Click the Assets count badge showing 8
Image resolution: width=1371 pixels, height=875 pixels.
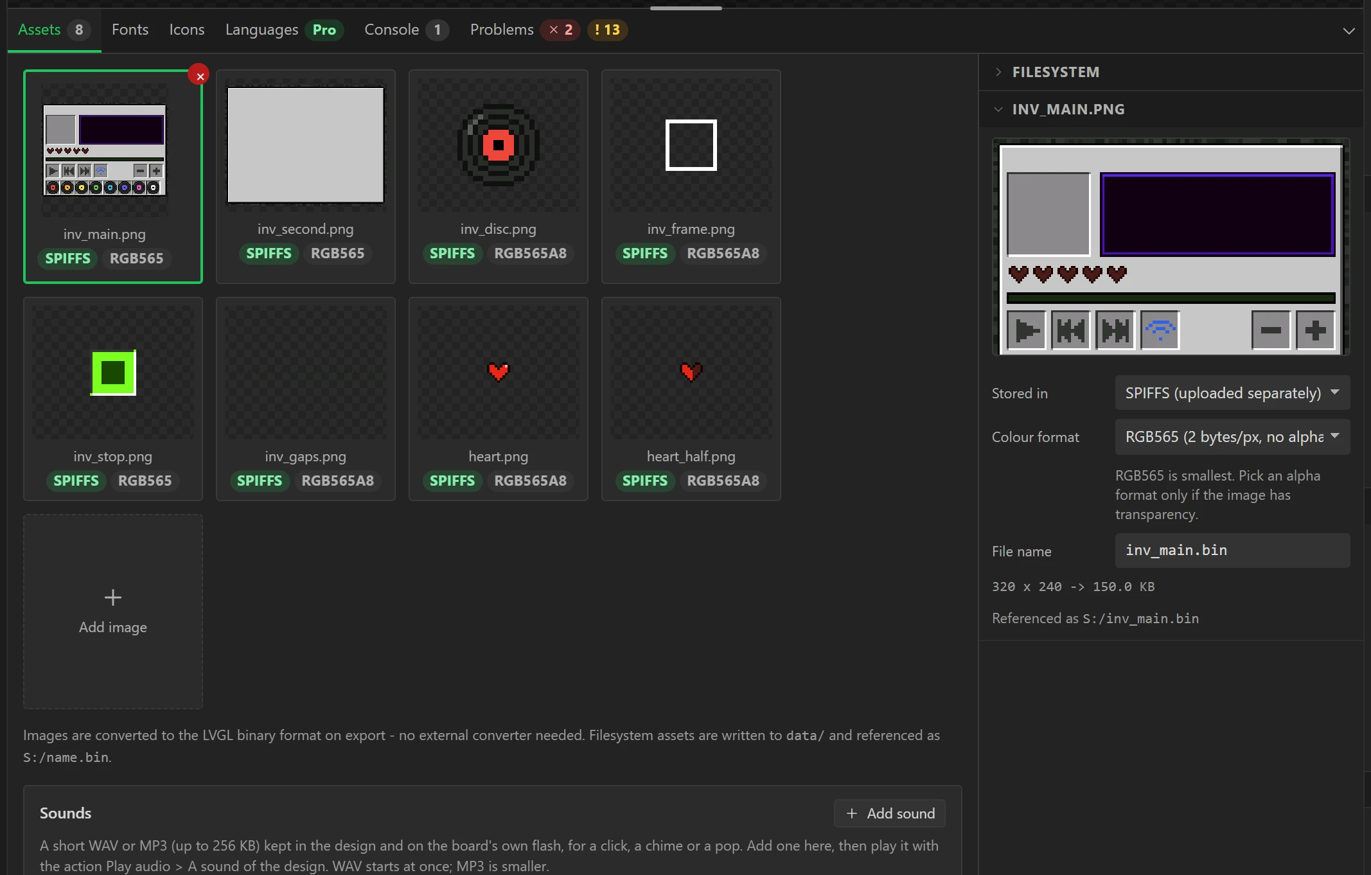click(x=79, y=30)
